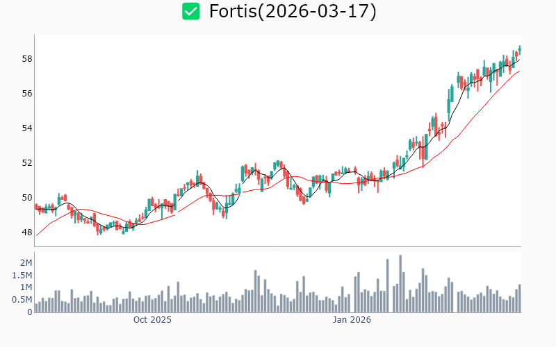Click the 2M volume axis label

click(26, 262)
